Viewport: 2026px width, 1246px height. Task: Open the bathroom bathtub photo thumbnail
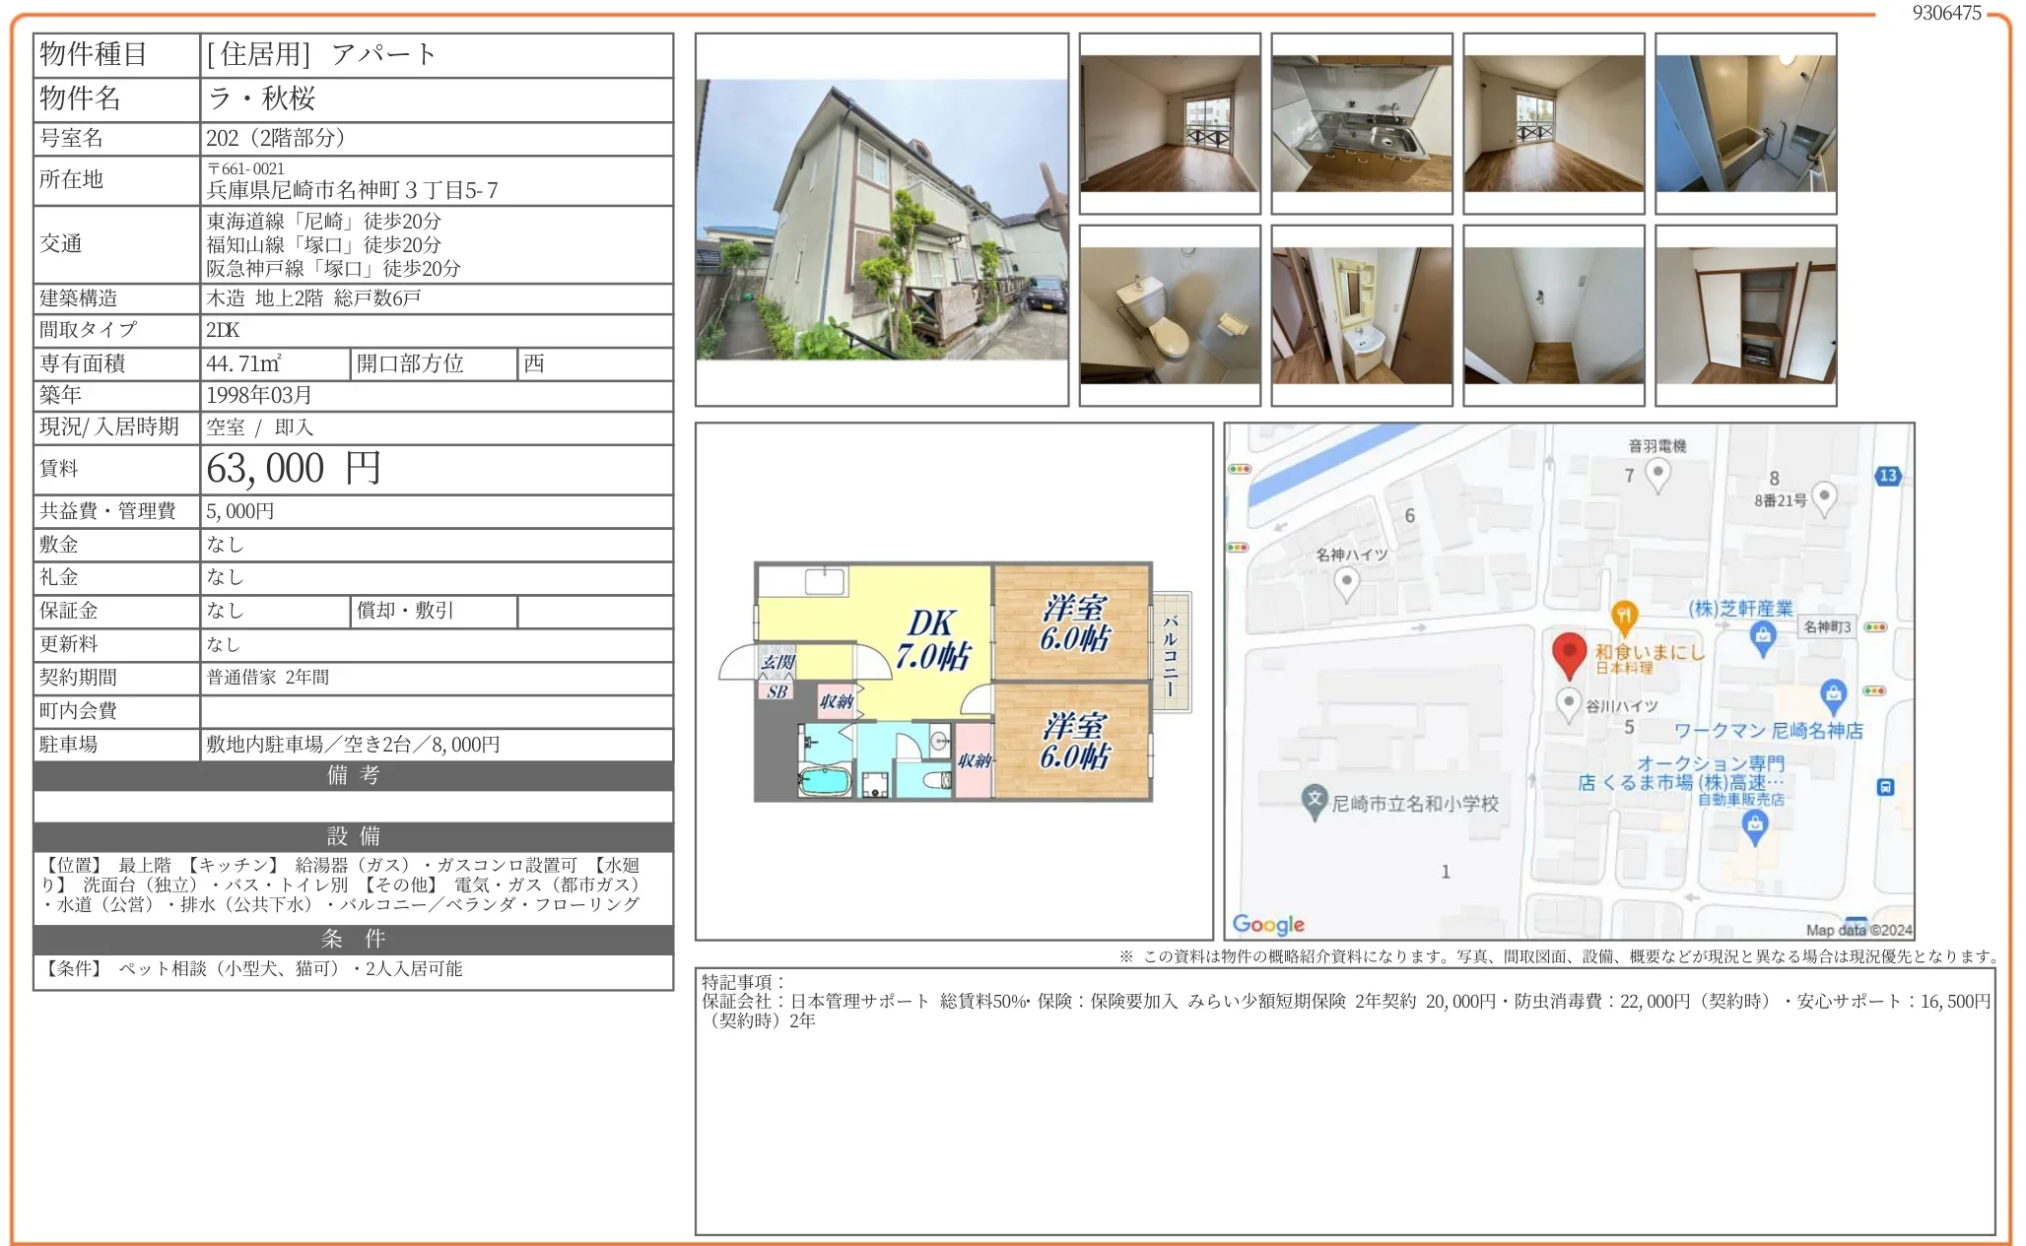(x=1745, y=123)
